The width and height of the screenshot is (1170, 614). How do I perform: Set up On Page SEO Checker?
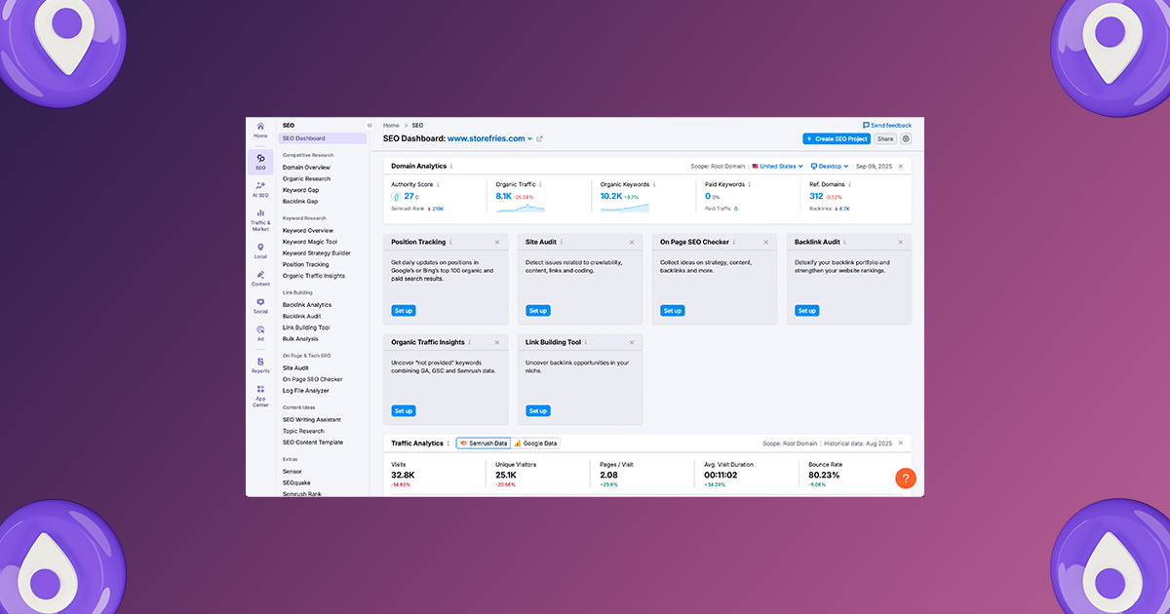(x=673, y=310)
